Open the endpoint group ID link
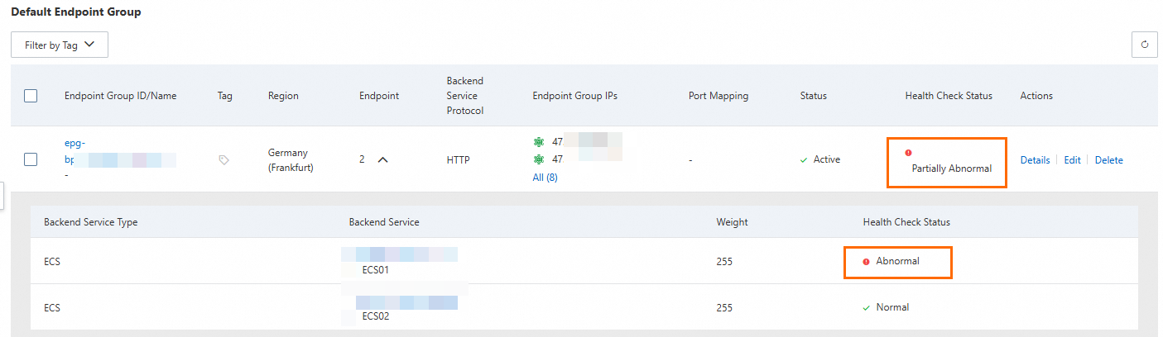The width and height of the screenshot is (1163, 337). click(74, 143)
